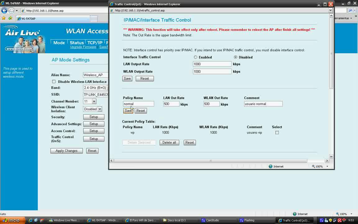358x224 pixels.
Task: Click the first blue system tray icon
Action: tap(321, 220)
